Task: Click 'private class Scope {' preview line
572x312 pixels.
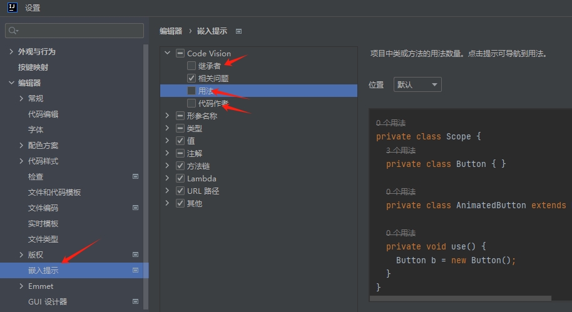Action: (x=429, y=137)
